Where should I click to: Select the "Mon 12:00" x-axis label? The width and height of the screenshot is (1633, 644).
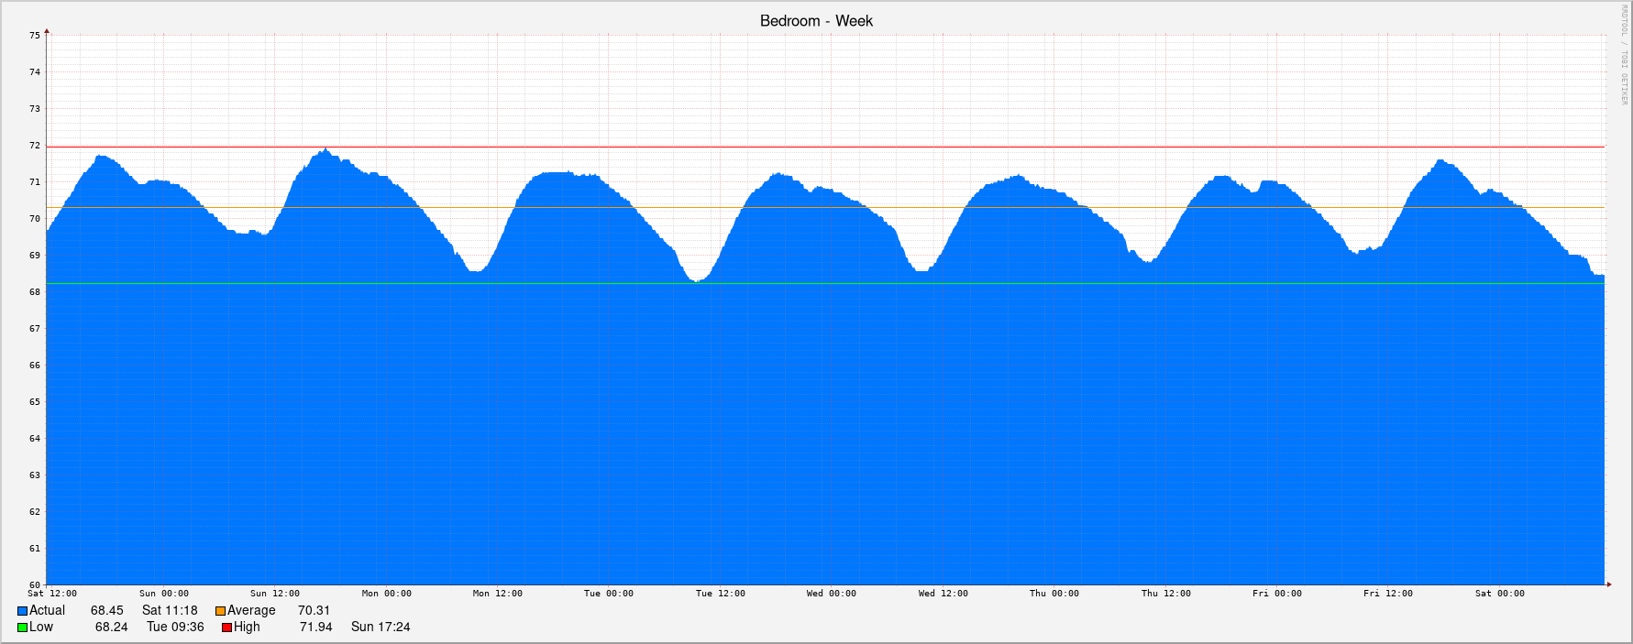pyautogui.click(x=498, y=594)
